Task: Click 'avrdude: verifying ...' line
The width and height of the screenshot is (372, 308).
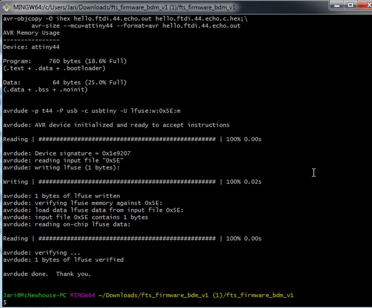Action: tap(41, 253)
